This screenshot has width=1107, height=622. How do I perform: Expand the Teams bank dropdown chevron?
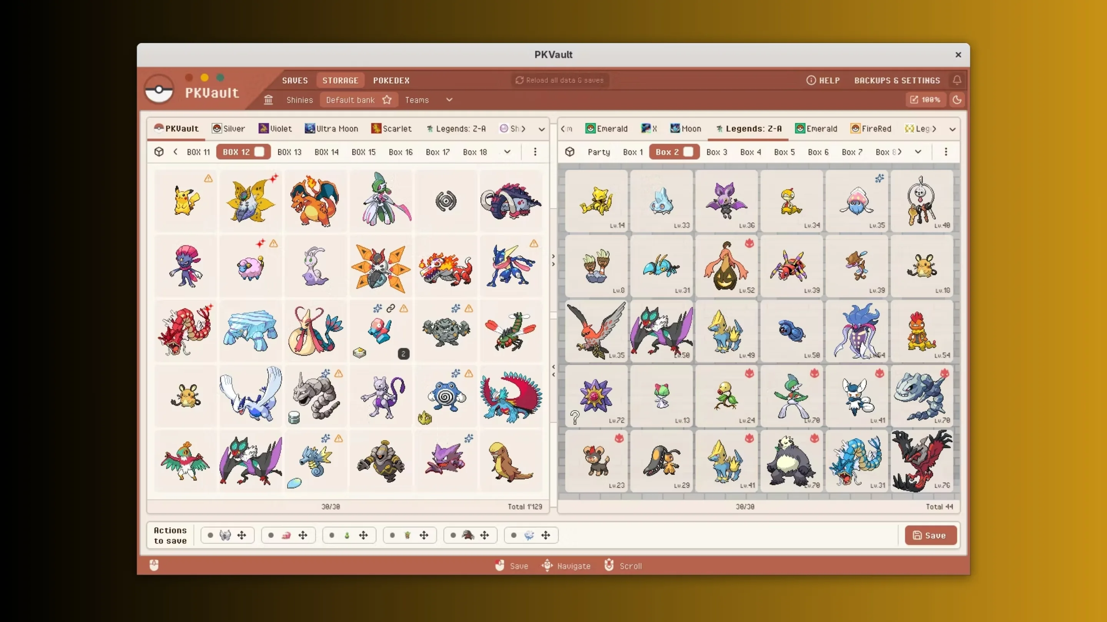449,99
